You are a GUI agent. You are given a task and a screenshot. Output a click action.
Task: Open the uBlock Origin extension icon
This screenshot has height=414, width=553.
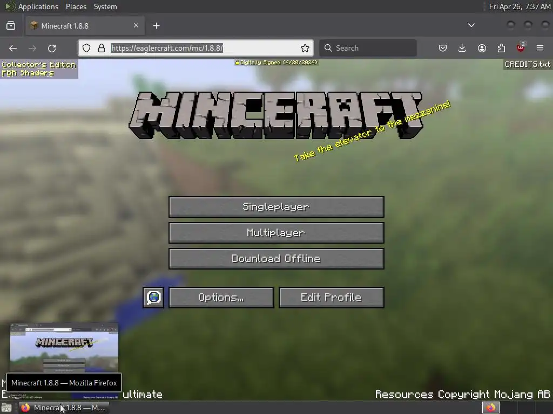tap(521, 48)
